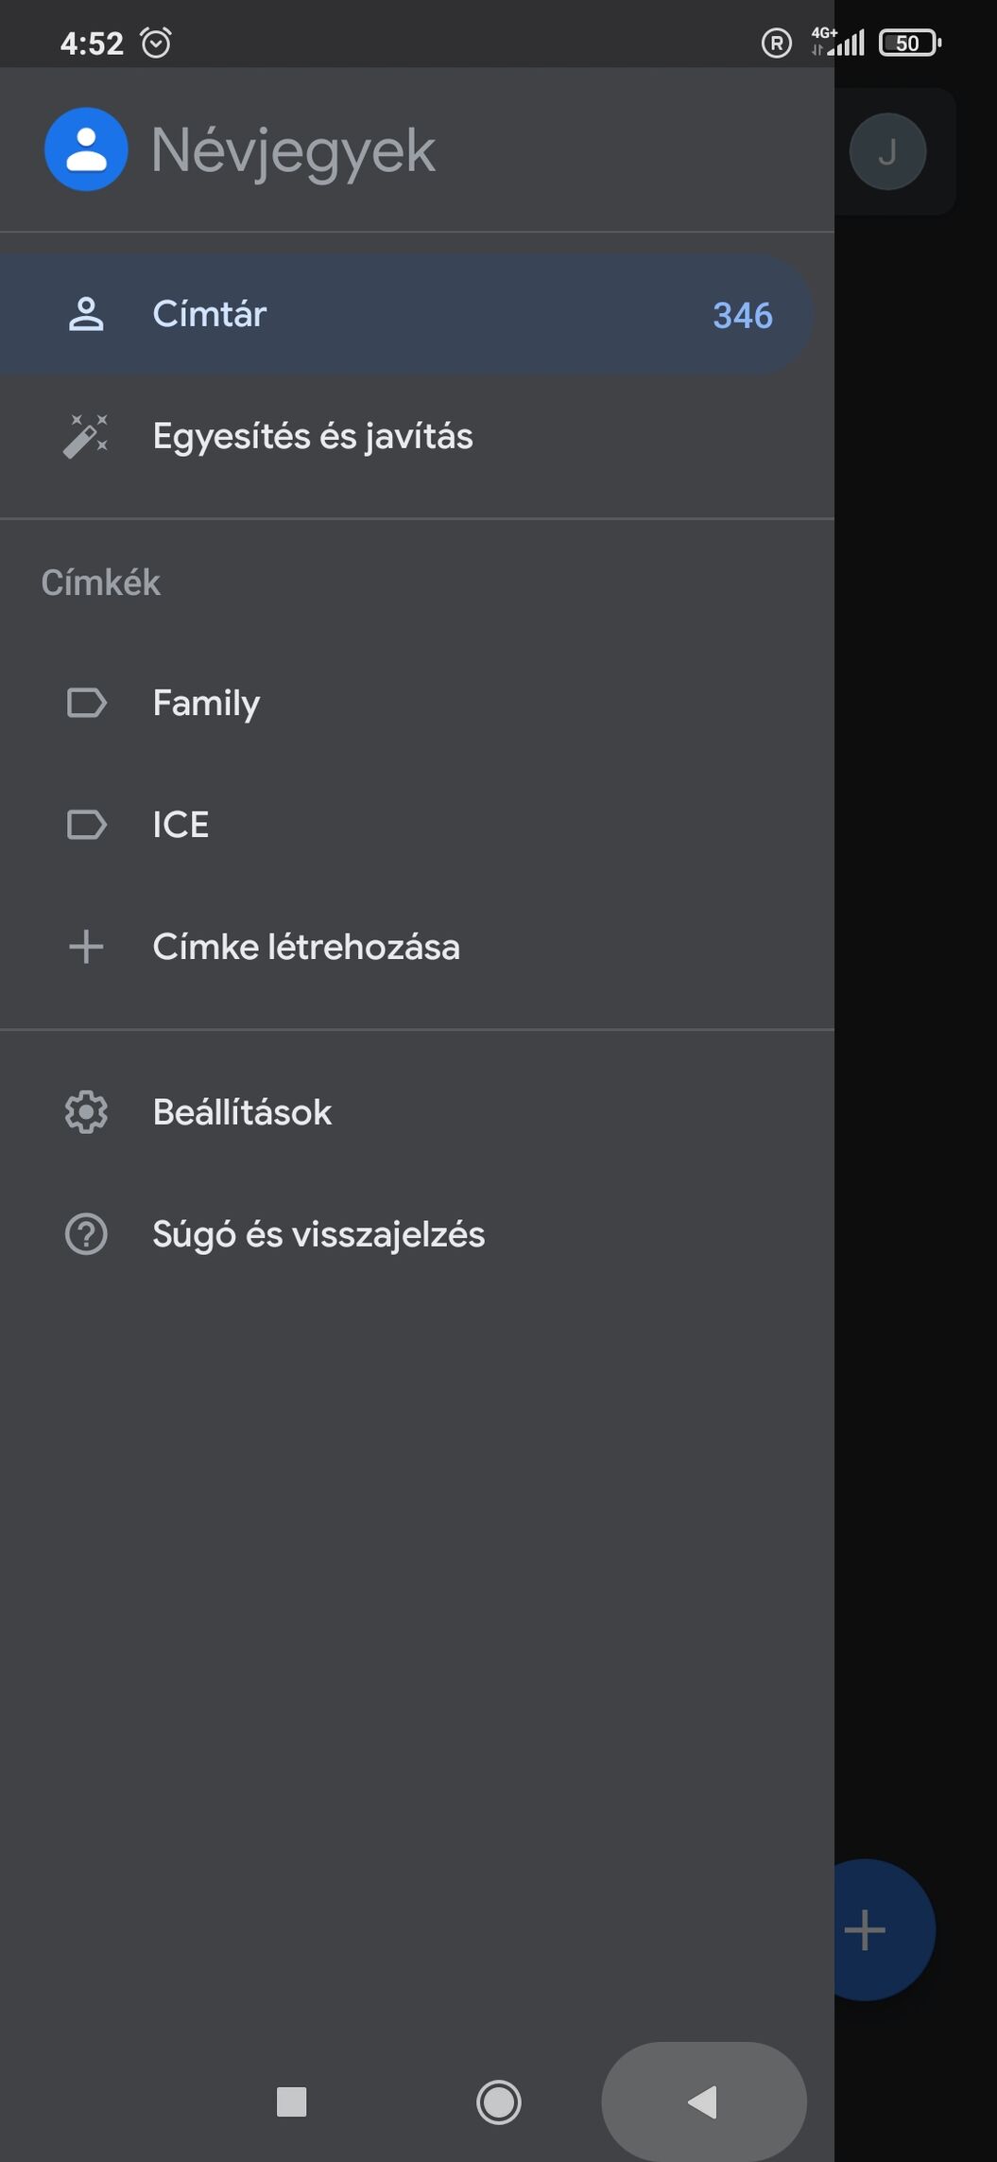The height and width of the screenshot is (2162, 997).
Task: Tap the plus icon for new label
Action: [x=86, y=947]
